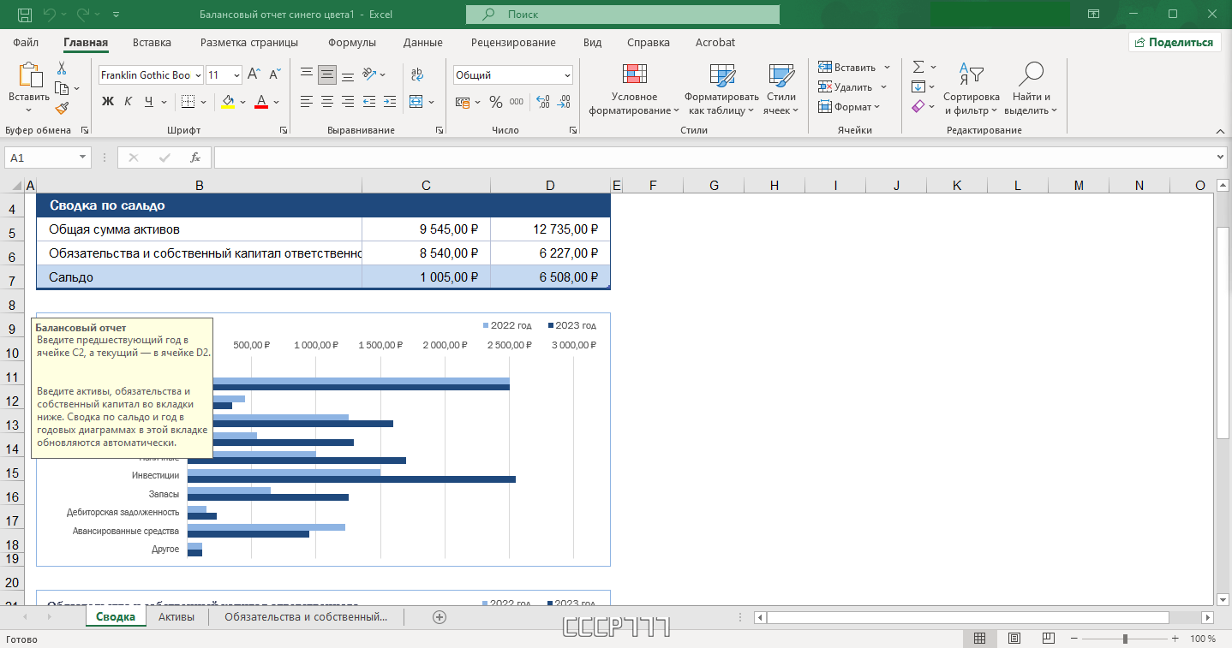Click the comma thousands separator style
Image resolution: width=1232 pixels, height=648 pixels.
[516, 102]
